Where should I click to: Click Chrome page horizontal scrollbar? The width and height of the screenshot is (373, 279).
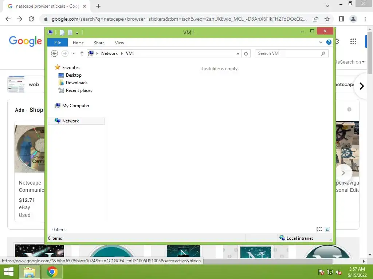(268, 261)
